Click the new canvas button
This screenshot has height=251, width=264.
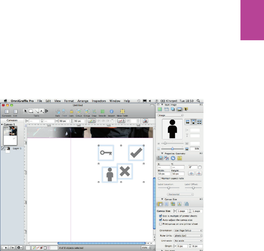pos(5,248)
